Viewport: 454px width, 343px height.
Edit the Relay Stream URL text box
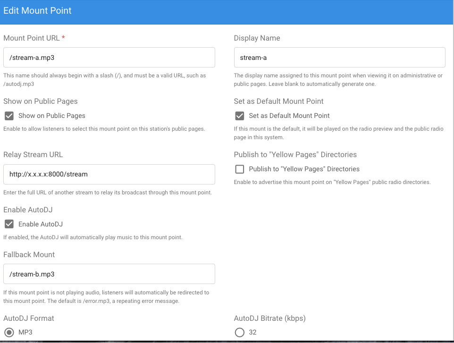(x=109, y=174)
